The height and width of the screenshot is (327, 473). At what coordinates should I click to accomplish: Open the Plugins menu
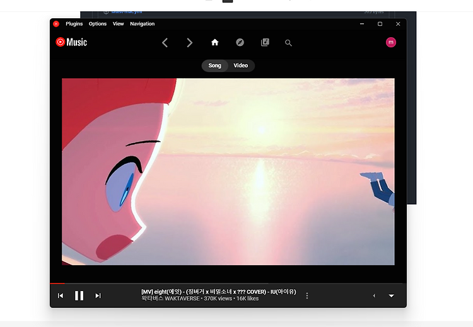pyautogui.click(x=74, y=24)
